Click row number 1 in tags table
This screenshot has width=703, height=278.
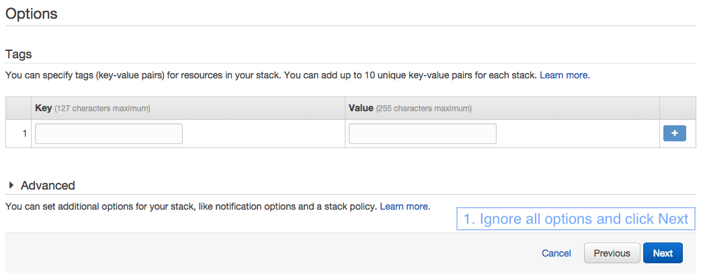pos(25,133)
